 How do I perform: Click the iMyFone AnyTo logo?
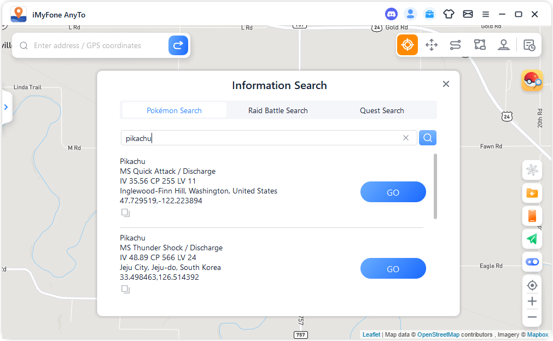(x=19, y=14)
